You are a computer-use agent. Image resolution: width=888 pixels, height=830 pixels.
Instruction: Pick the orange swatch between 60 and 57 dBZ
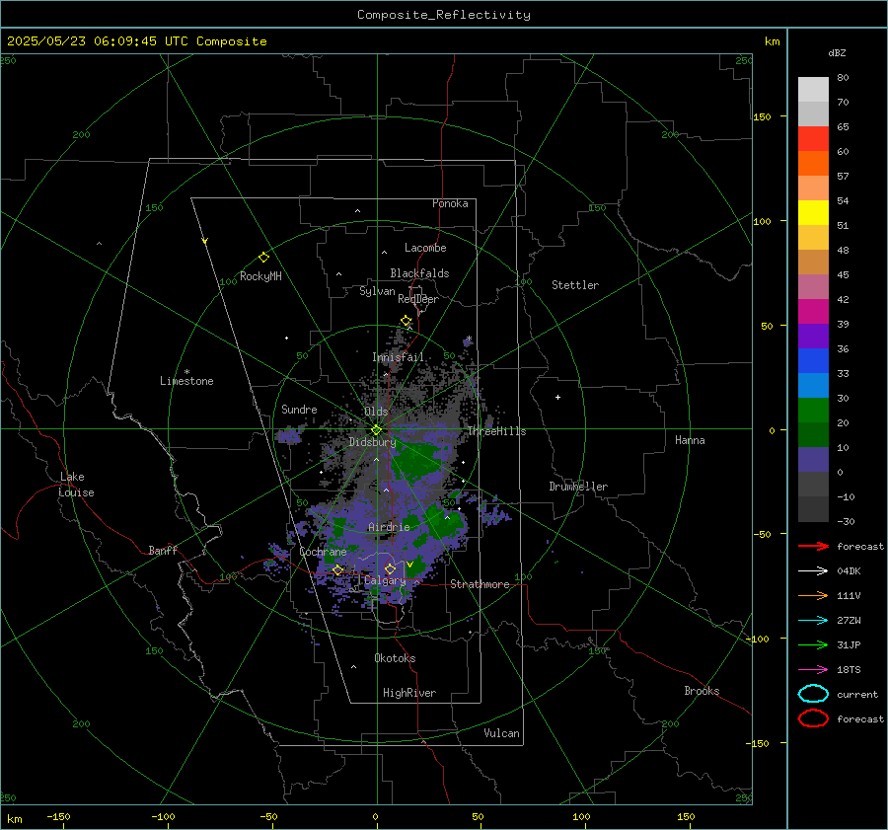click(x=813, y=164)
